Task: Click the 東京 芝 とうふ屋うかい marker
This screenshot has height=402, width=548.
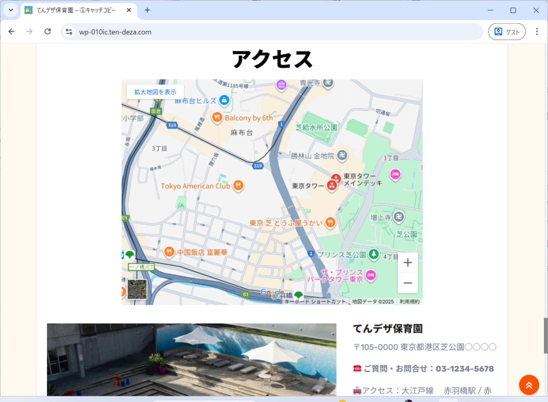Action: [x=330, y=222]
